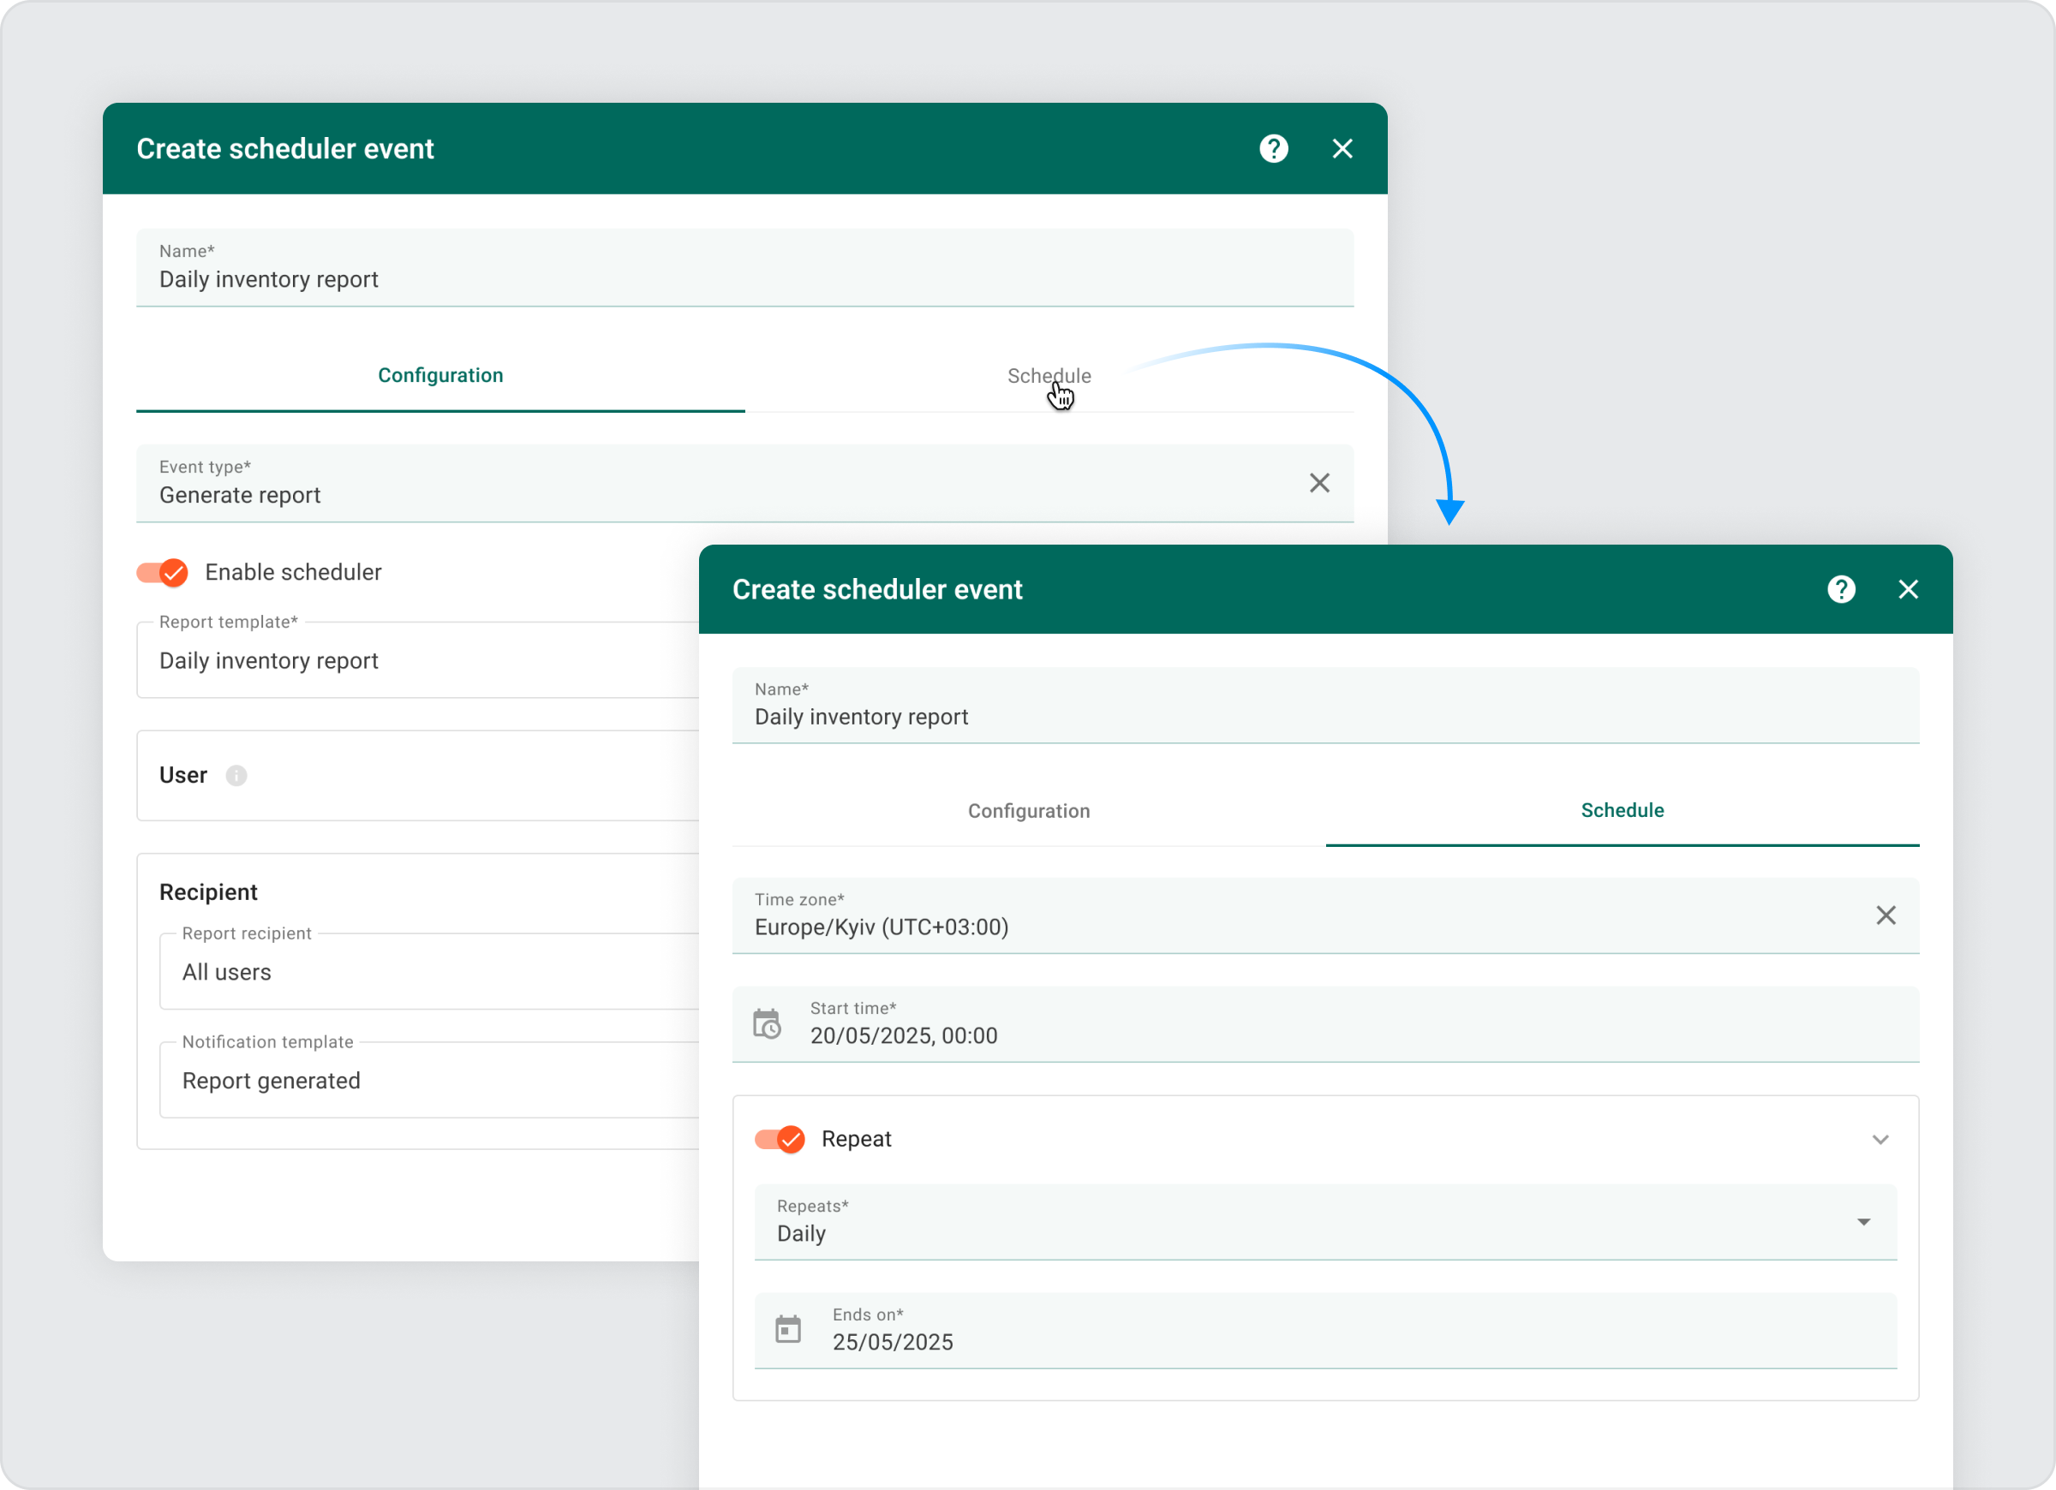Switch to Configuration tab in front dialog
Image resolution: width=2056 pixels, height=1490 pixels.
pos(1028,811)
